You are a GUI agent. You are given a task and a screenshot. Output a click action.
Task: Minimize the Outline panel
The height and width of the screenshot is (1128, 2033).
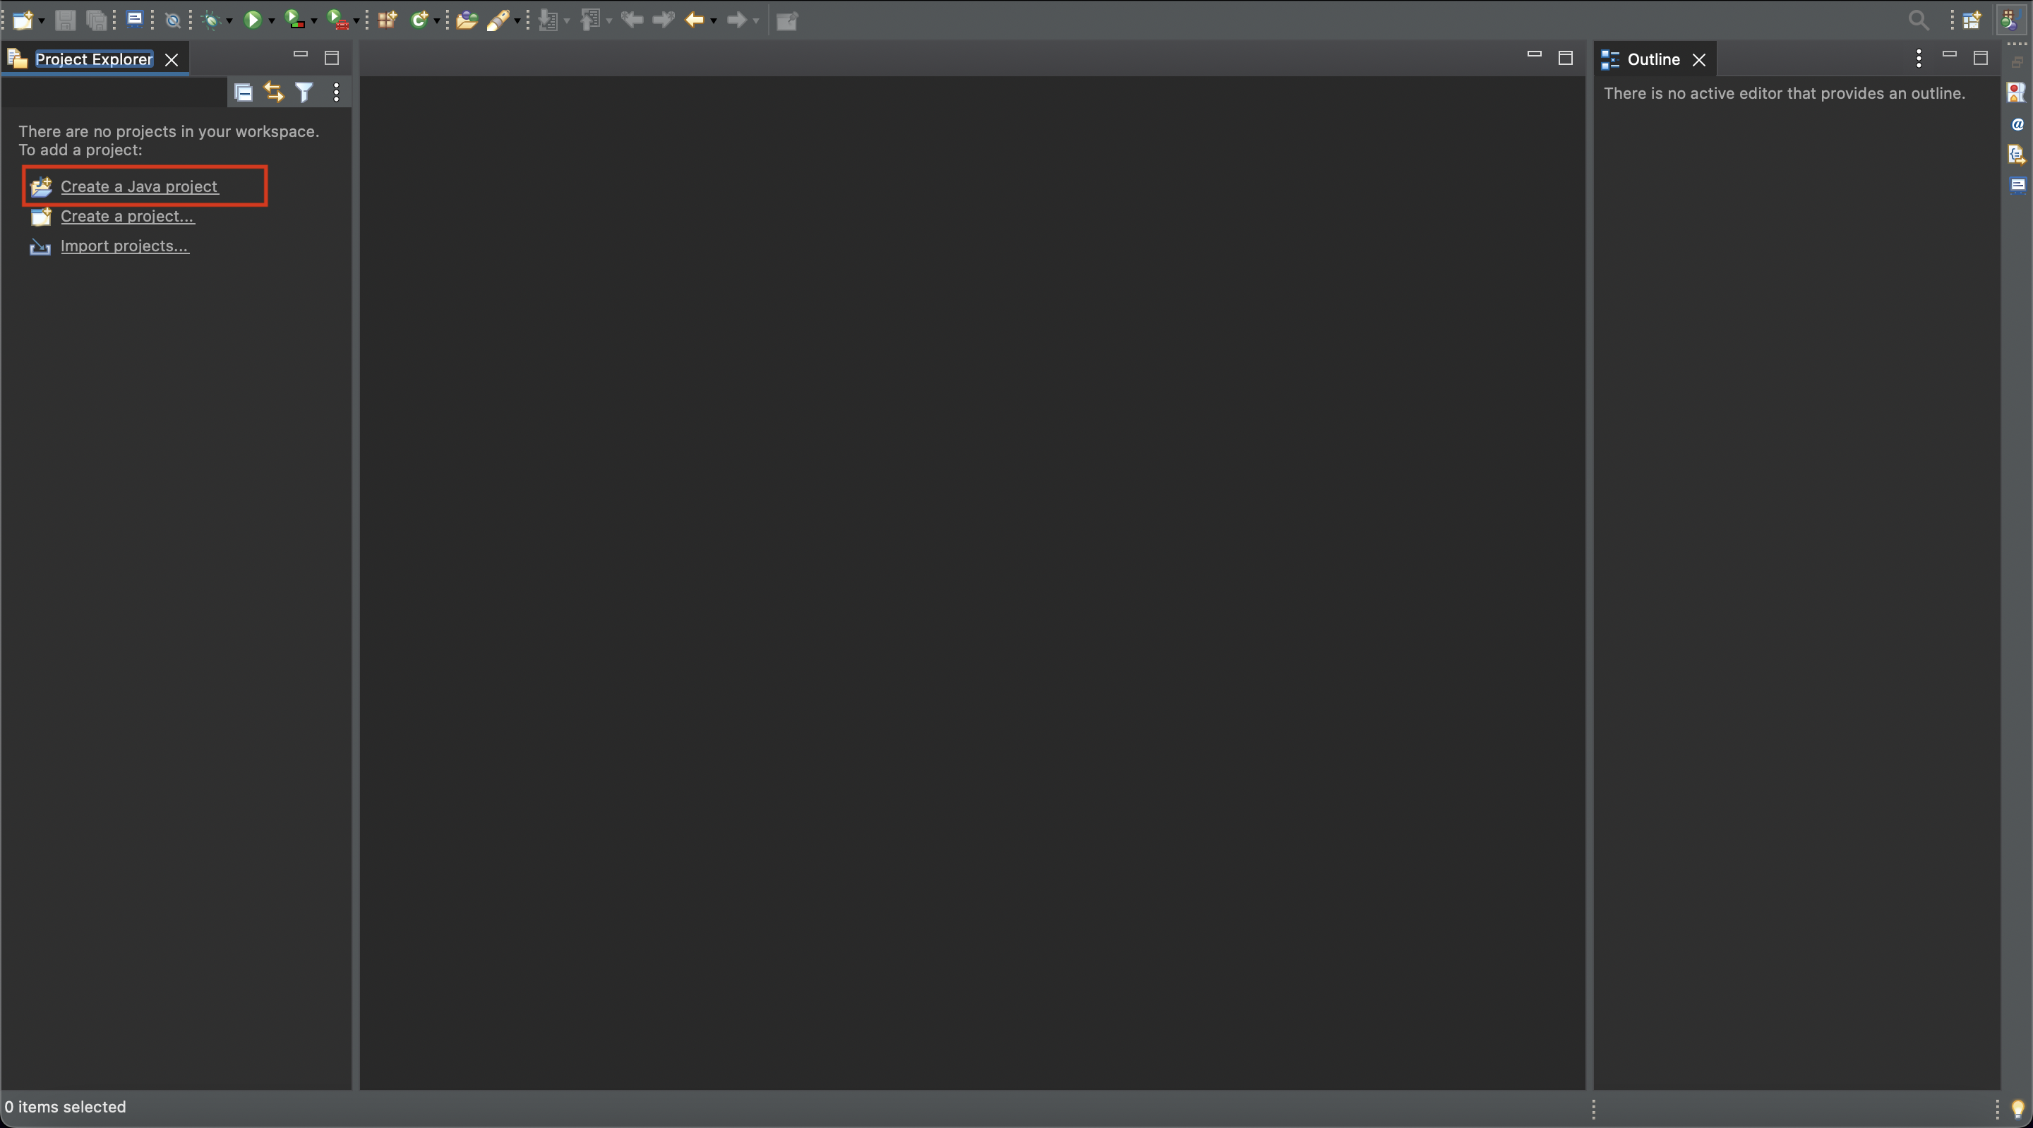tap(1949, 54)
